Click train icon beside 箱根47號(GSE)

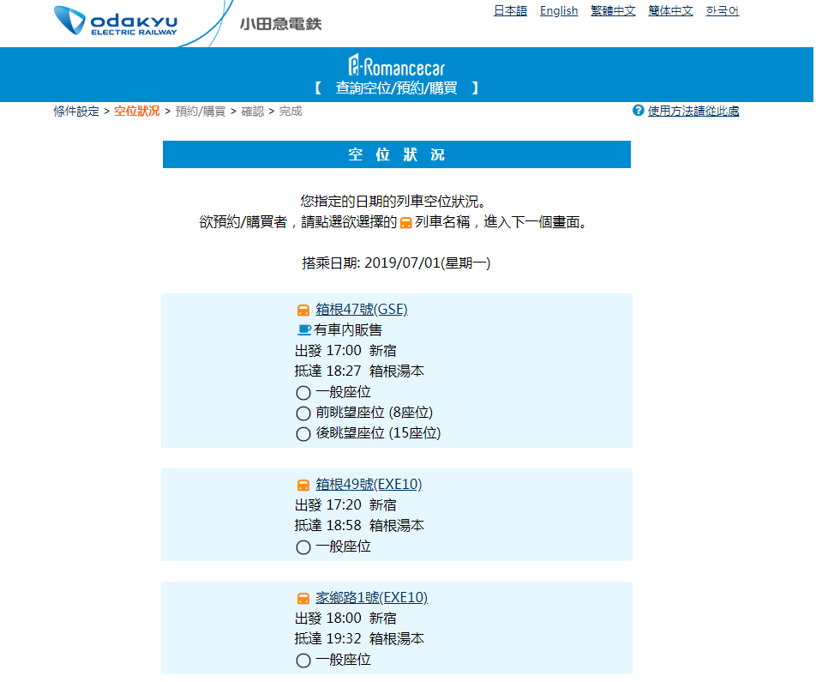tap(303, 310)
